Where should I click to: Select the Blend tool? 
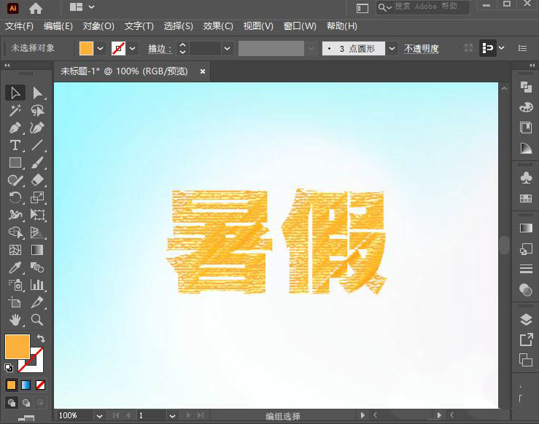click(x=37, y=267)
